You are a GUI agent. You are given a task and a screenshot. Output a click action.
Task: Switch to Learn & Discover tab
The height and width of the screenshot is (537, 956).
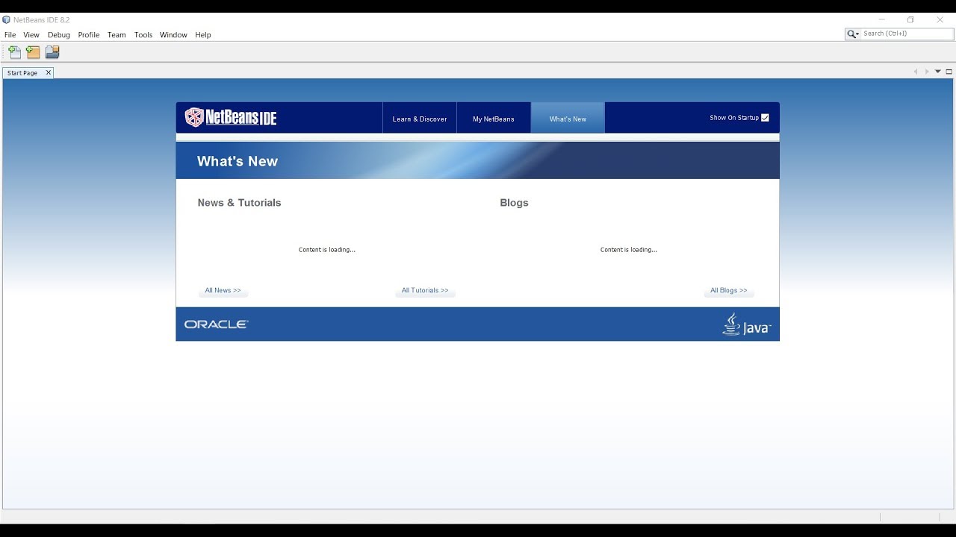[420, 119]
